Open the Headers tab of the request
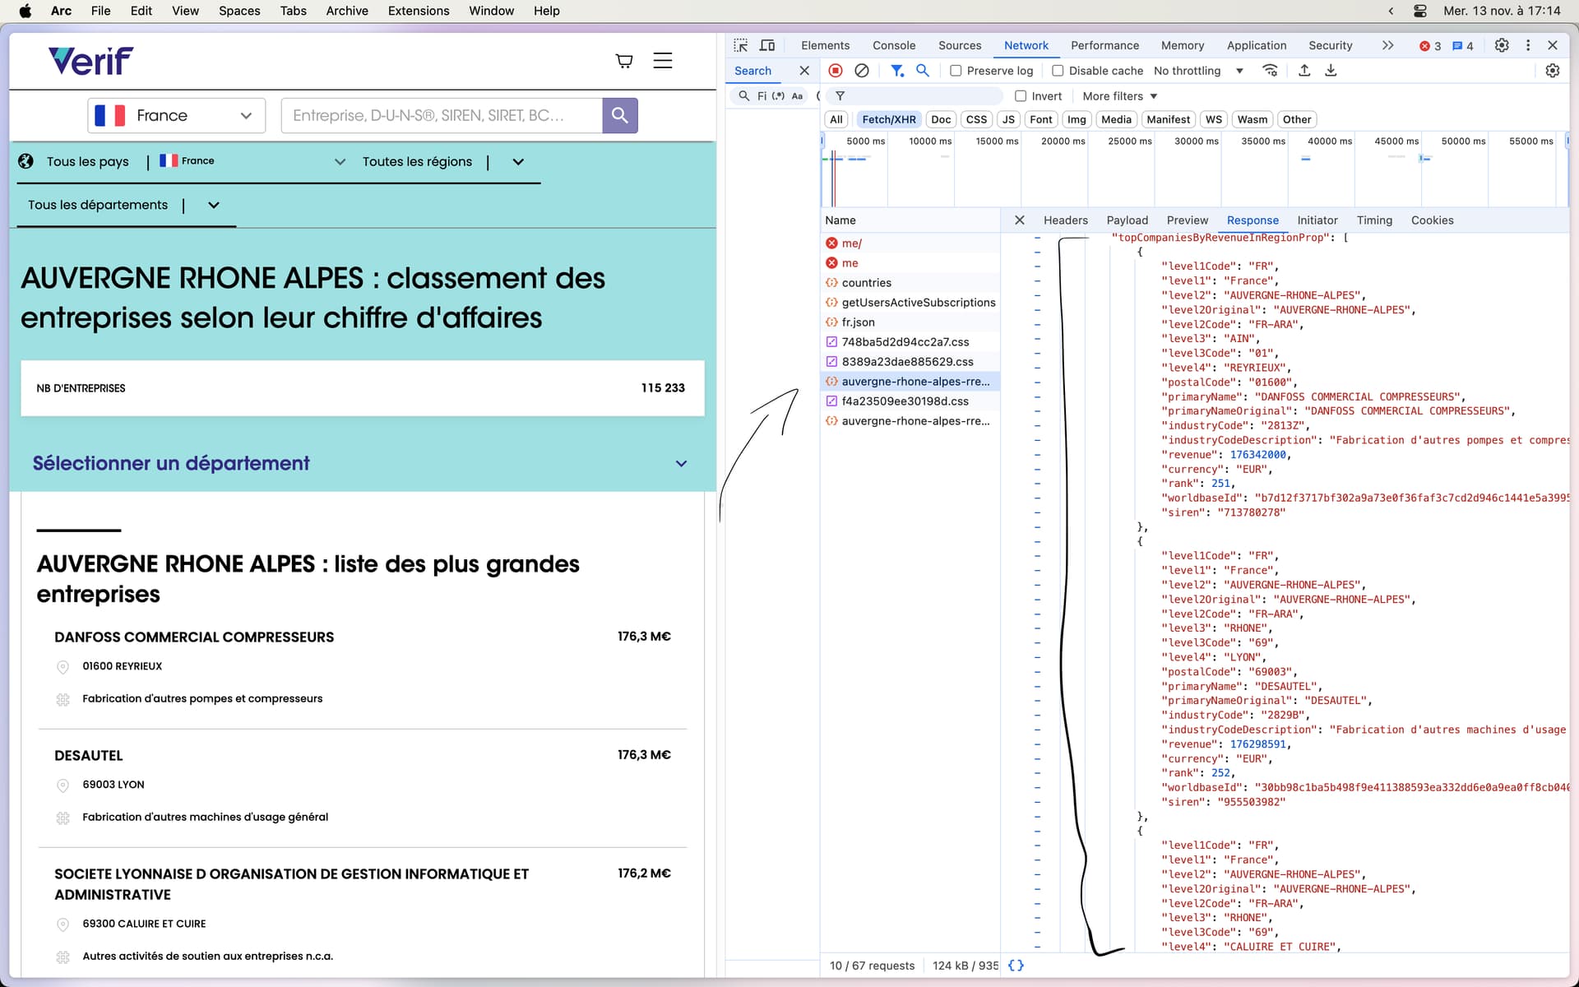The image size is (1579, 987). click(1066, 220)
